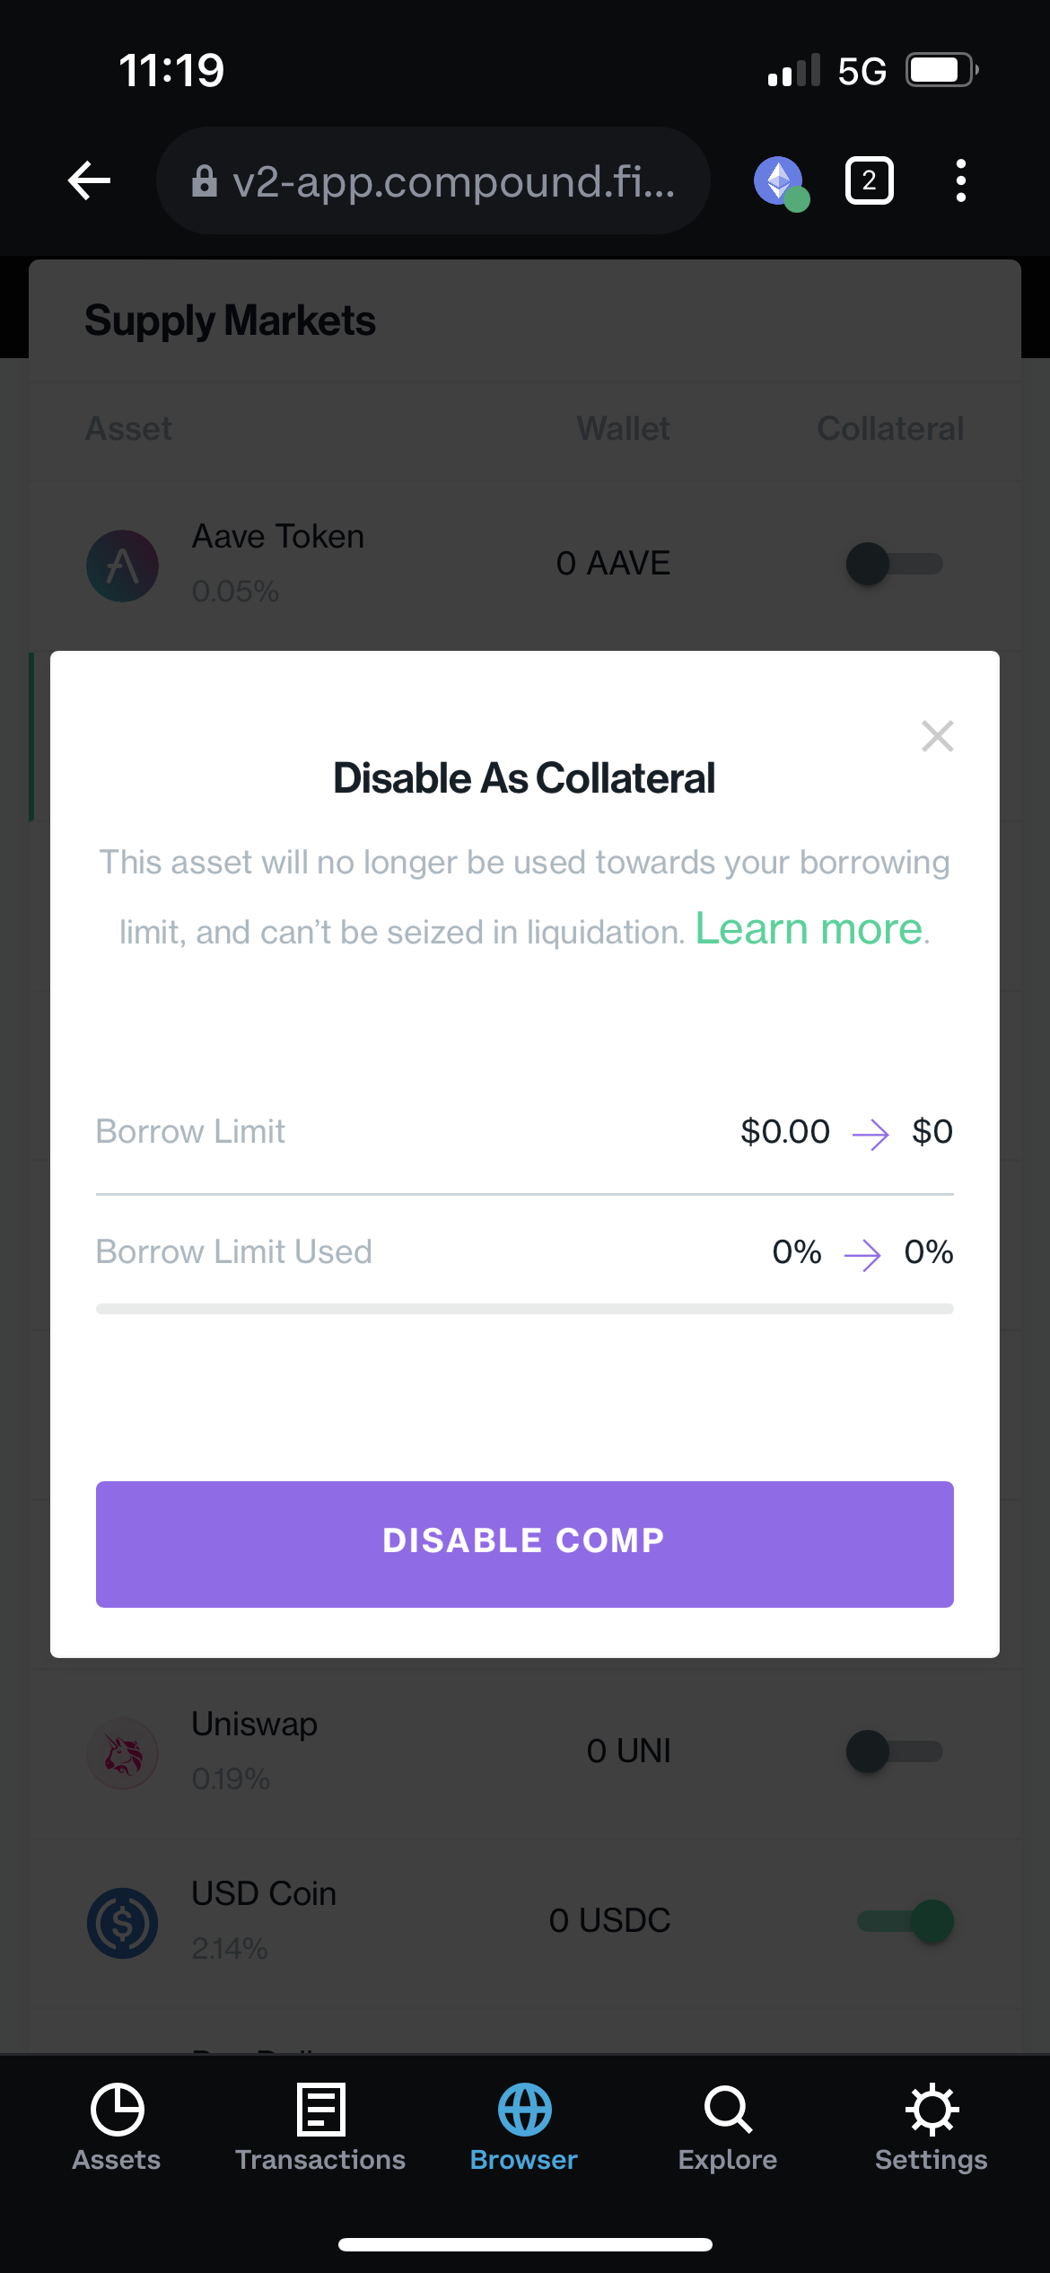
Task: Open the browser three-dot overflow menu
Action: pyautogui.click(x=959, y=180)
